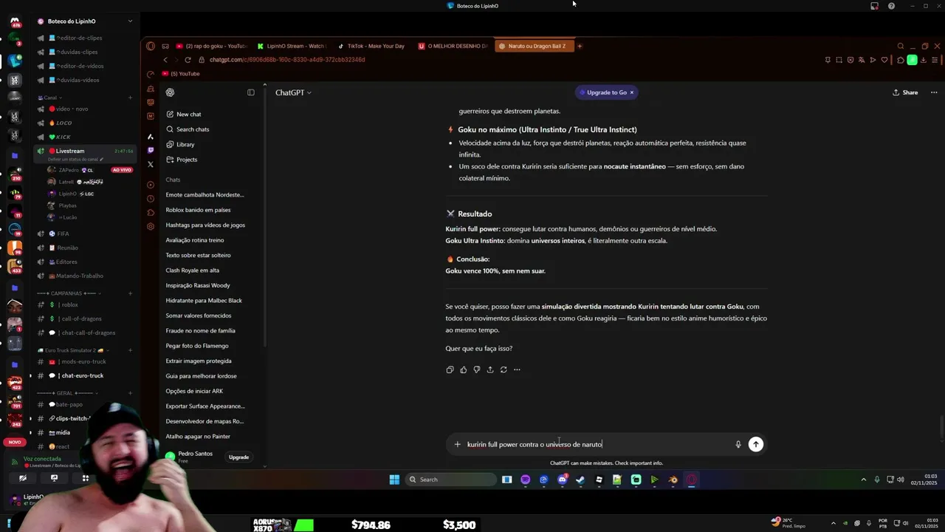Click the plus attach icon in prompt box
The image size is (945, 532).
[457, 444]
